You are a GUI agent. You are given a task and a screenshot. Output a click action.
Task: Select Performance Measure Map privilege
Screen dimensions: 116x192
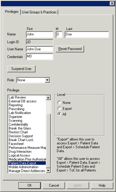(x=27, y=148)
